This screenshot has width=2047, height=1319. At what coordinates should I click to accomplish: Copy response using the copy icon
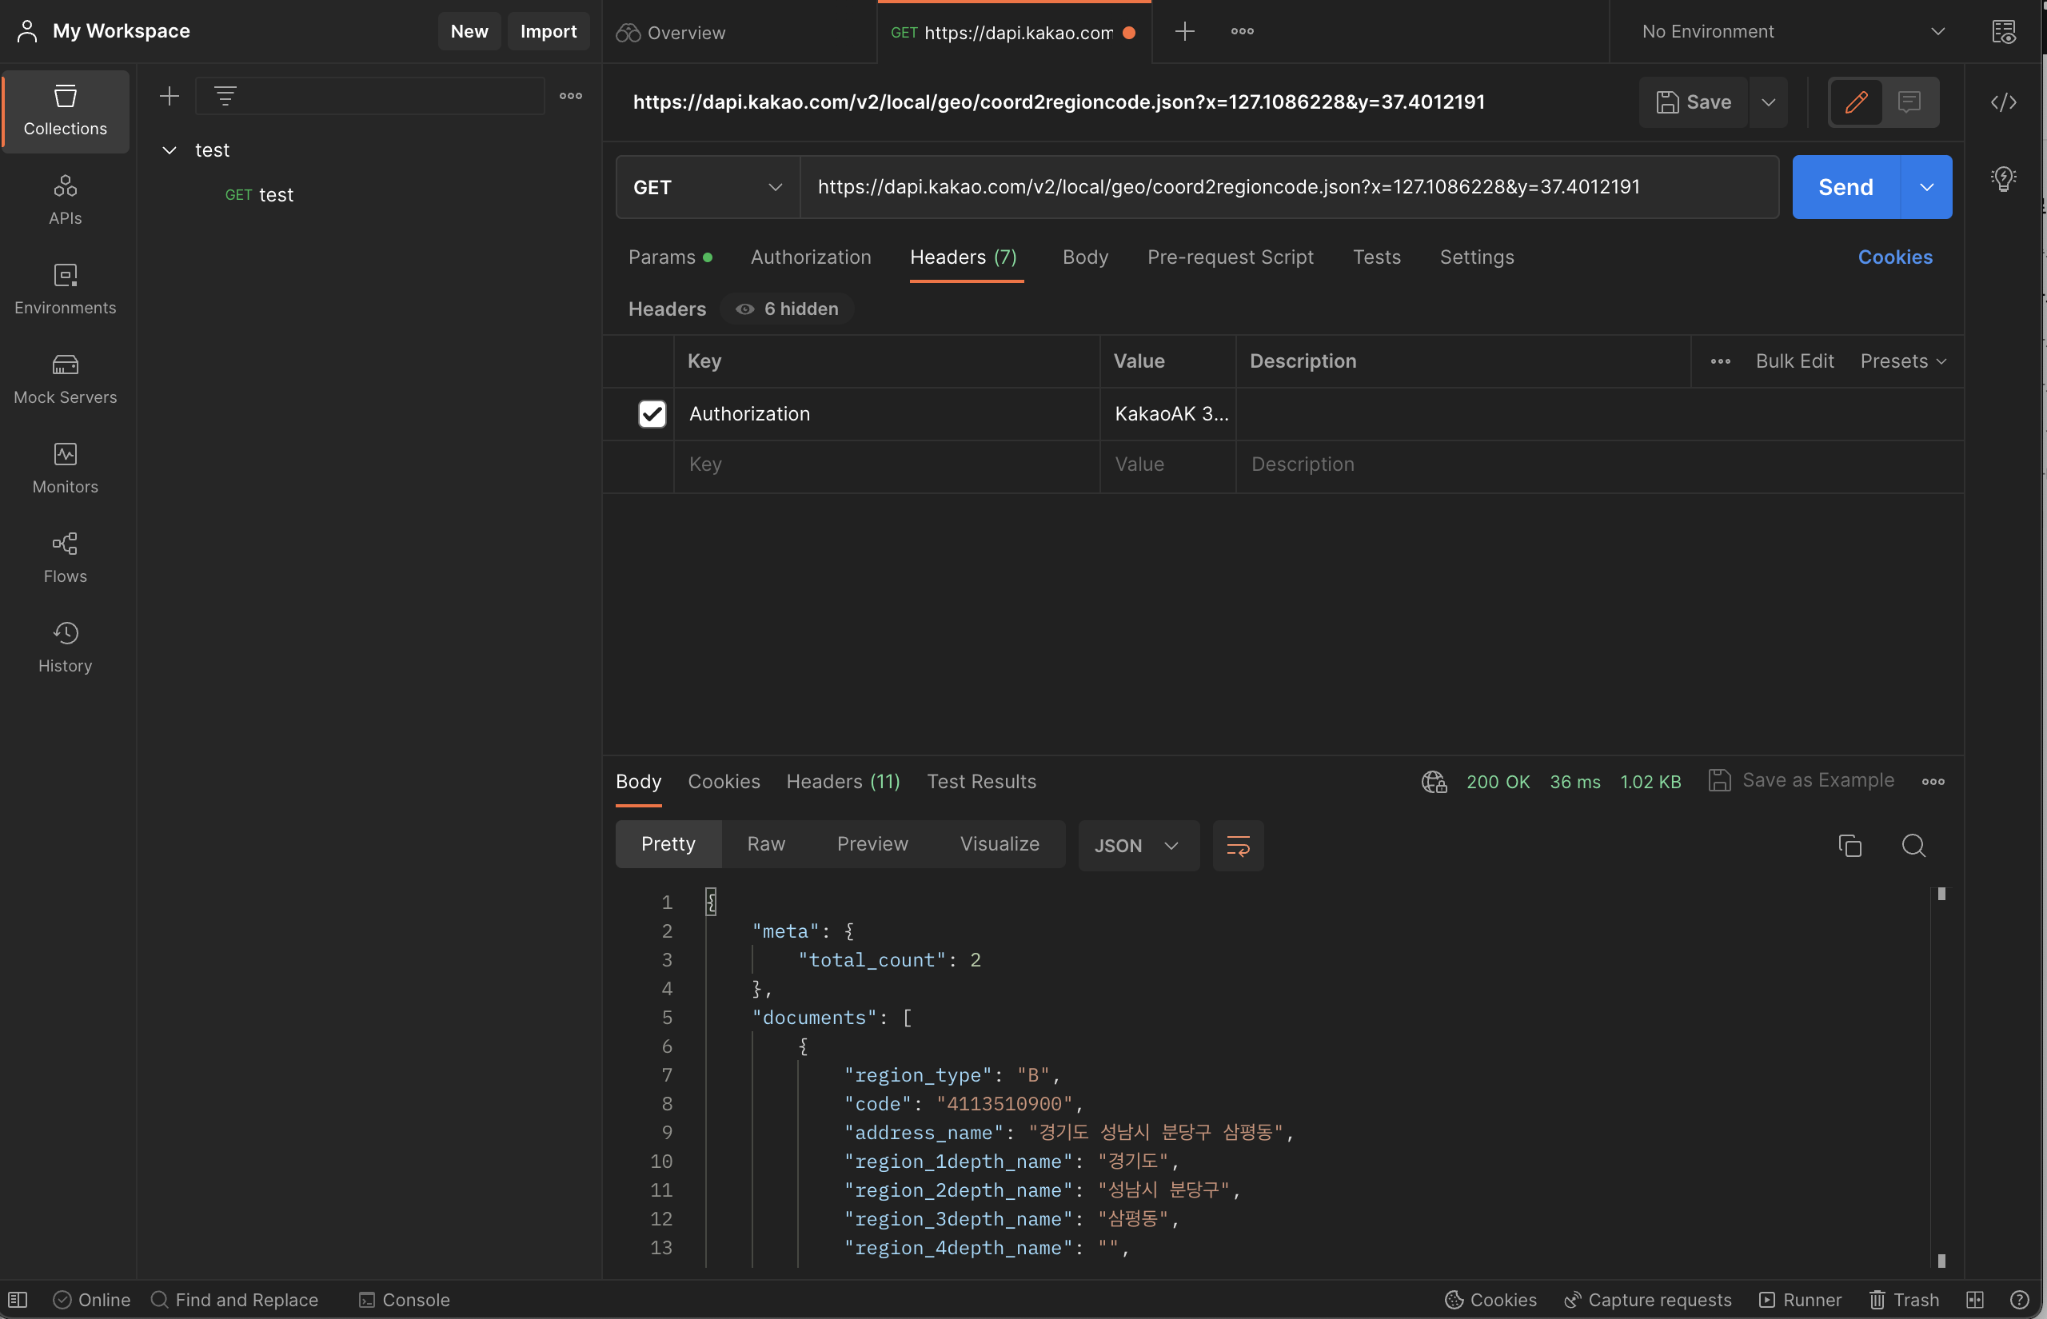(x=1849, y=846)
